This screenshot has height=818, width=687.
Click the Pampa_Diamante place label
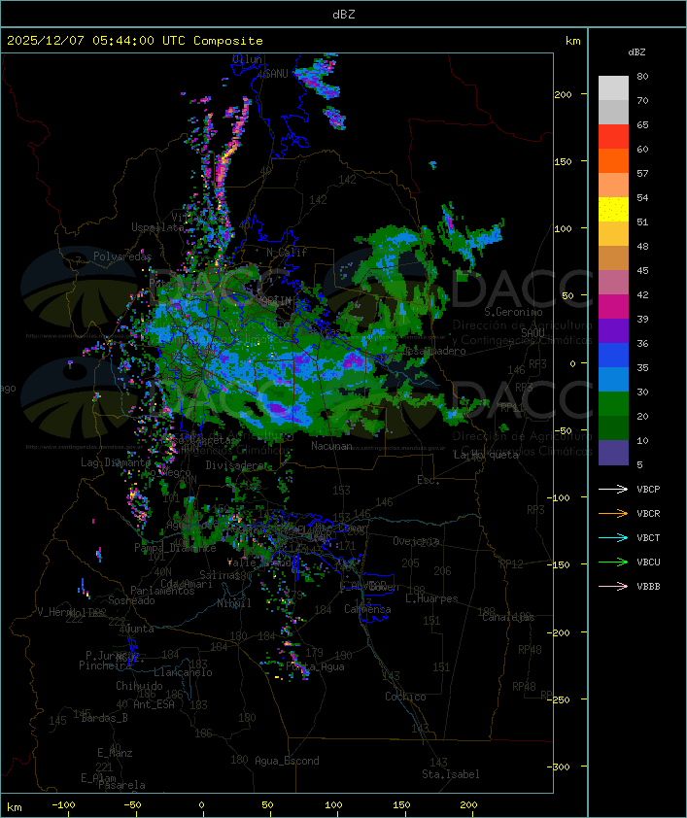[175, 548]
